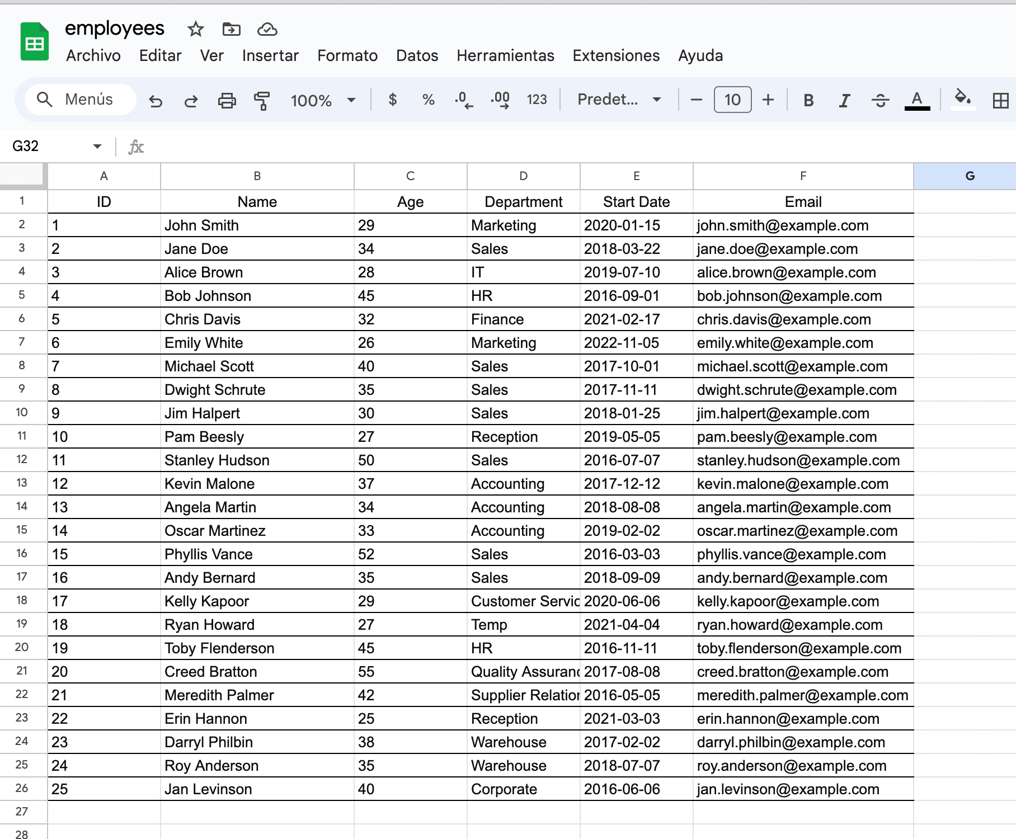1016x839 pixels.
Task: Click the percent format icon
Action: click(429, 100)
